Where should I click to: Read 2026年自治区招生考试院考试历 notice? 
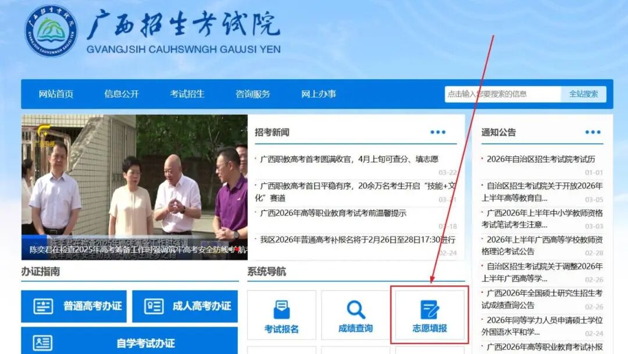tap(541, 159)
